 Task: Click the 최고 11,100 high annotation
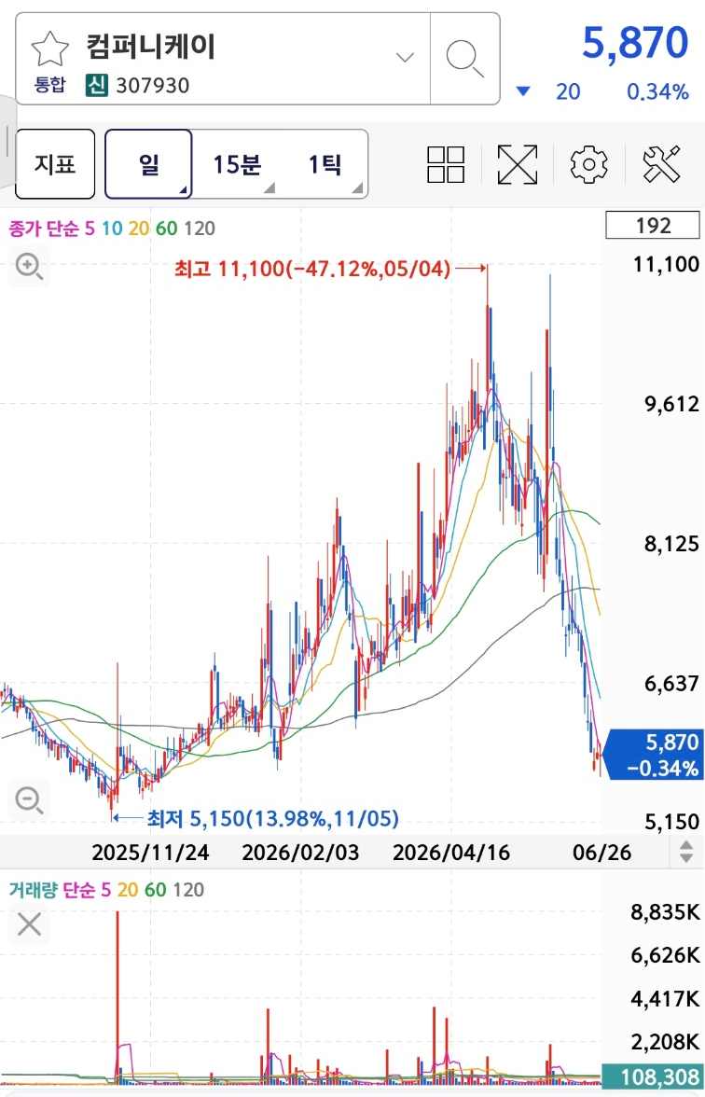coord(312,269)
